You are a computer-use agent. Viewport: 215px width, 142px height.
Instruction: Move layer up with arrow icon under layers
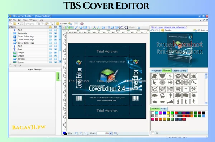(x=11, y=65)
